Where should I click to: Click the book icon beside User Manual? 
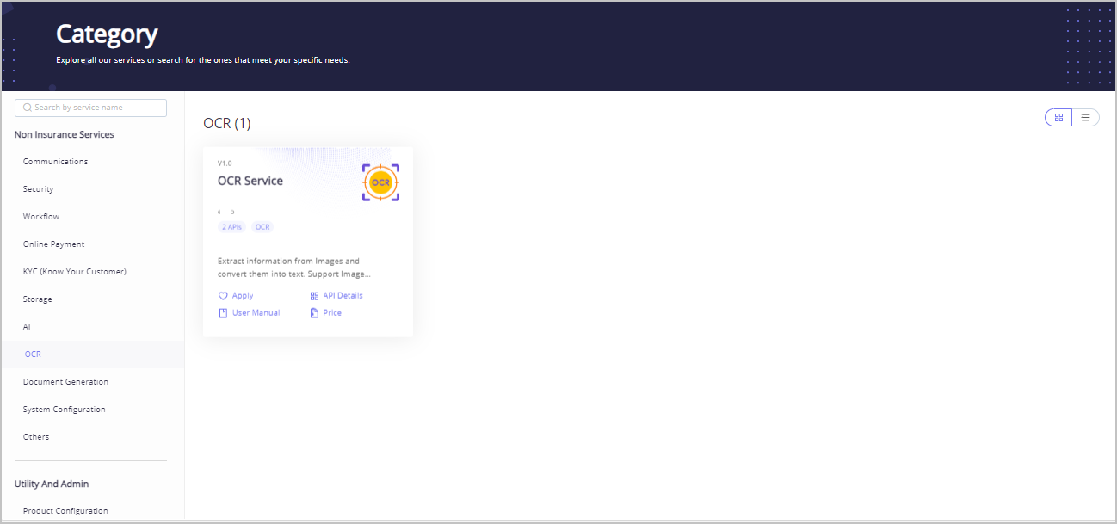click(x=223, y=312)
